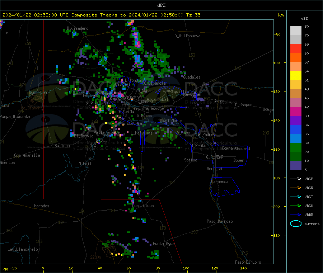Click the Nihuil location label
Viewport: 323px width, 273px height.
[x=85, y=164]
